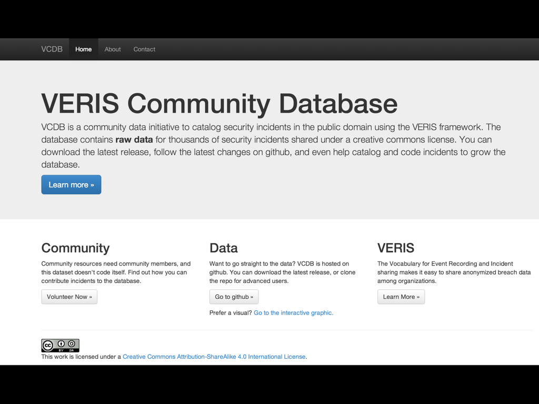Select the Home tab in navbar
539x404 pixels.
click(84, 49)
